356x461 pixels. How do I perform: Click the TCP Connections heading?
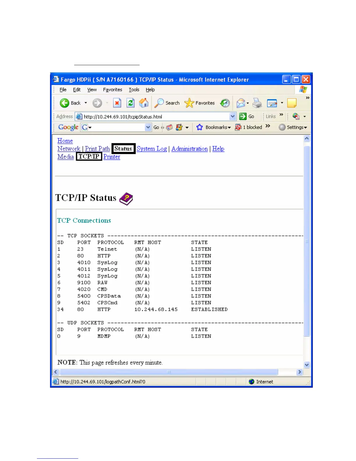click(84, 220)
